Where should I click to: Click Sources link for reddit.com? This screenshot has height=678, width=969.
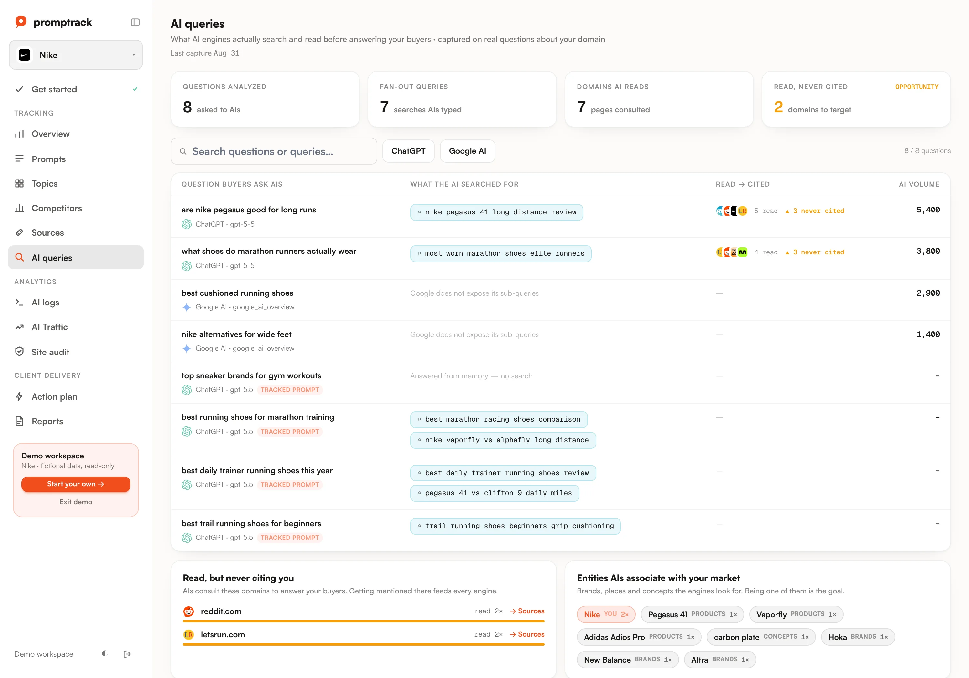pos(527,611)
